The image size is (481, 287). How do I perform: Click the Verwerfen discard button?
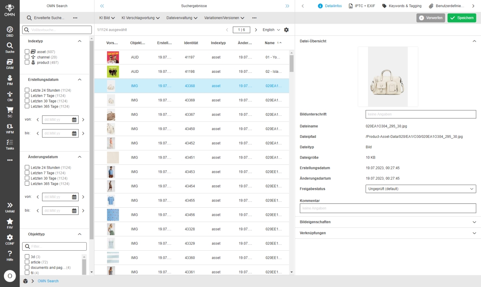[431, 18]
